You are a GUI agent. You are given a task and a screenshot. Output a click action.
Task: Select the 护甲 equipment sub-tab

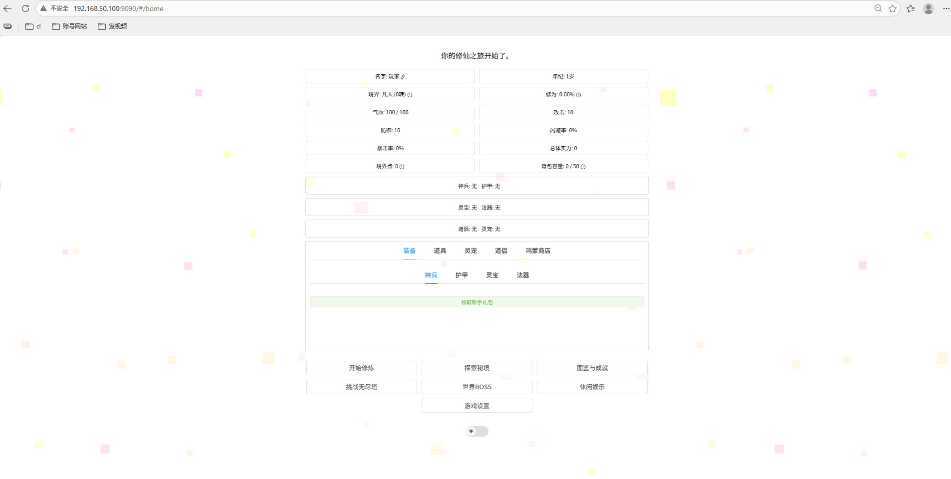pyautogui.click(x=462, y=275)
